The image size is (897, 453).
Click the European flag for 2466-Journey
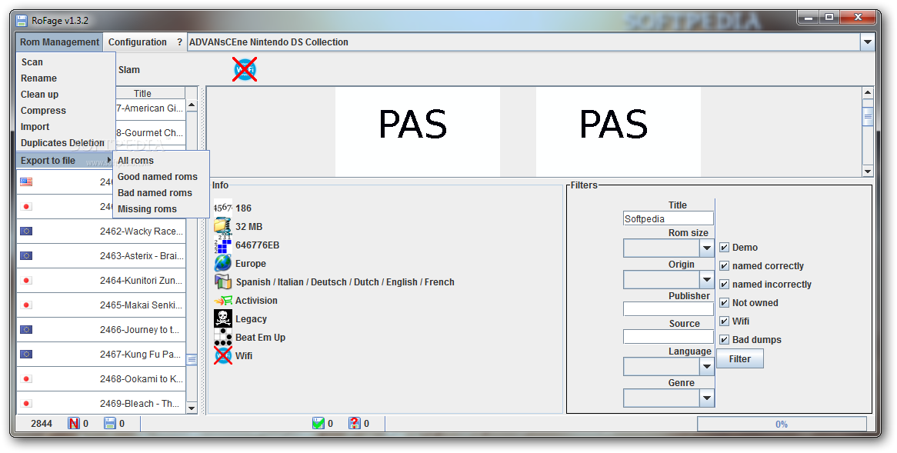[26, 329]
